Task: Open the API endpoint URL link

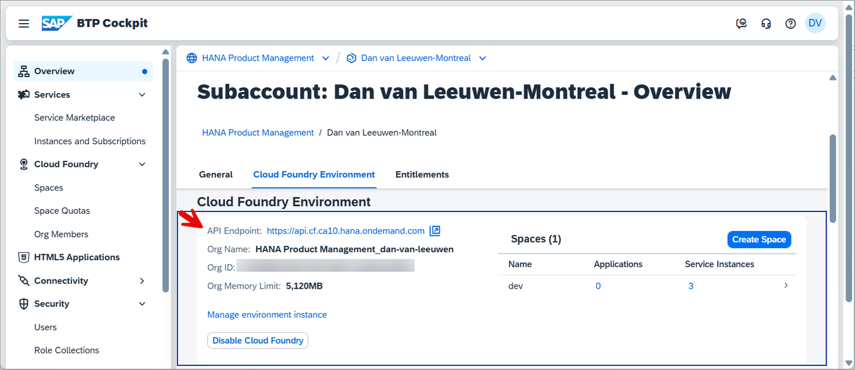Action: 346,230
